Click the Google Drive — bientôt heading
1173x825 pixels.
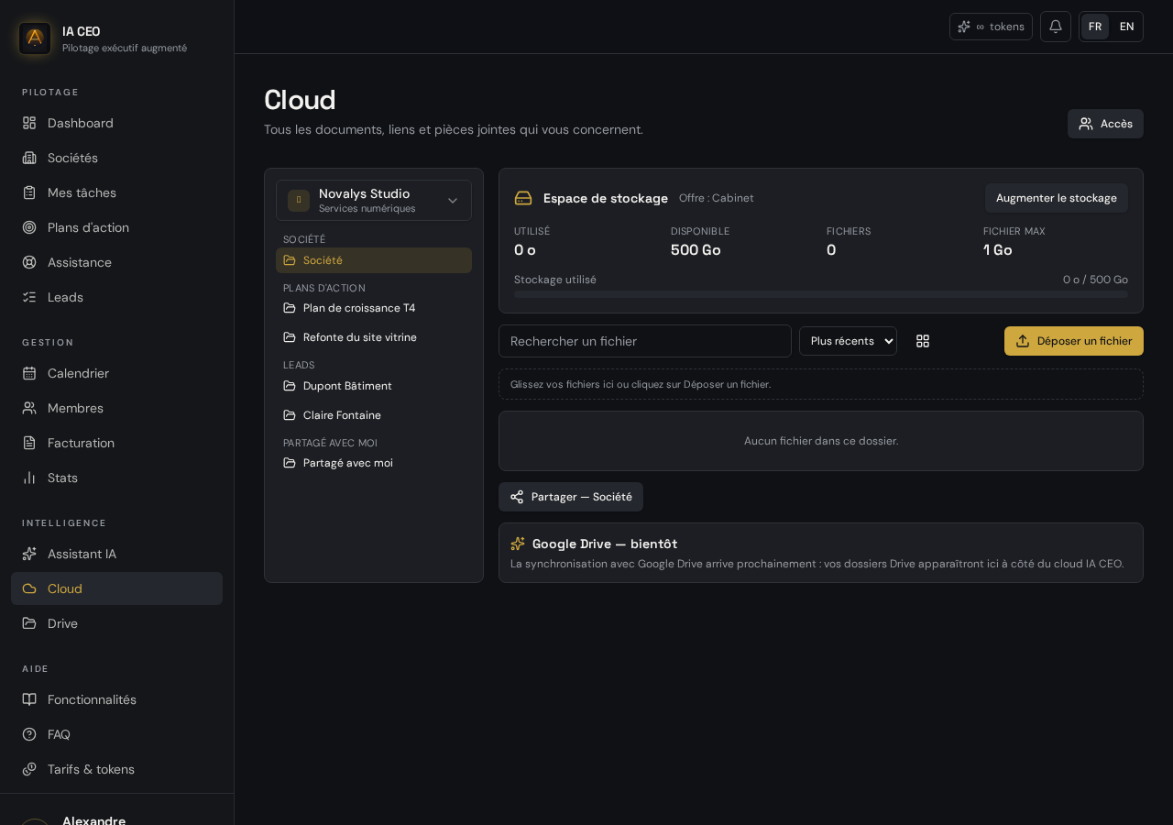tap(605, 544)
